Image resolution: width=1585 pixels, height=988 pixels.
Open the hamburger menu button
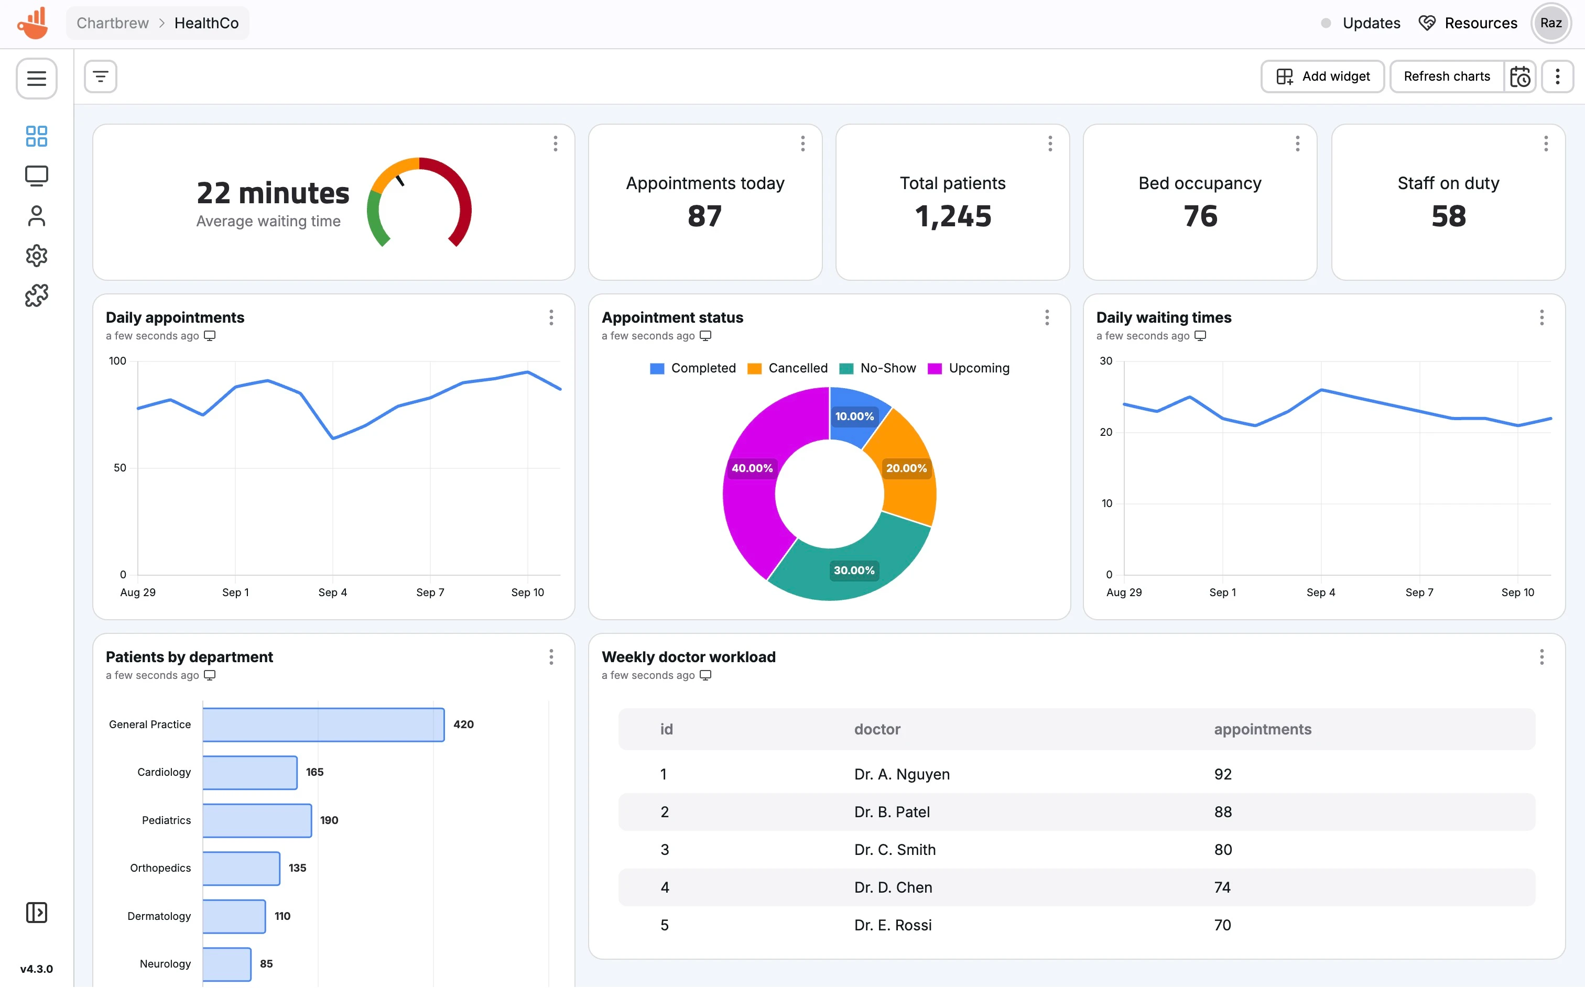pos(37,79)
